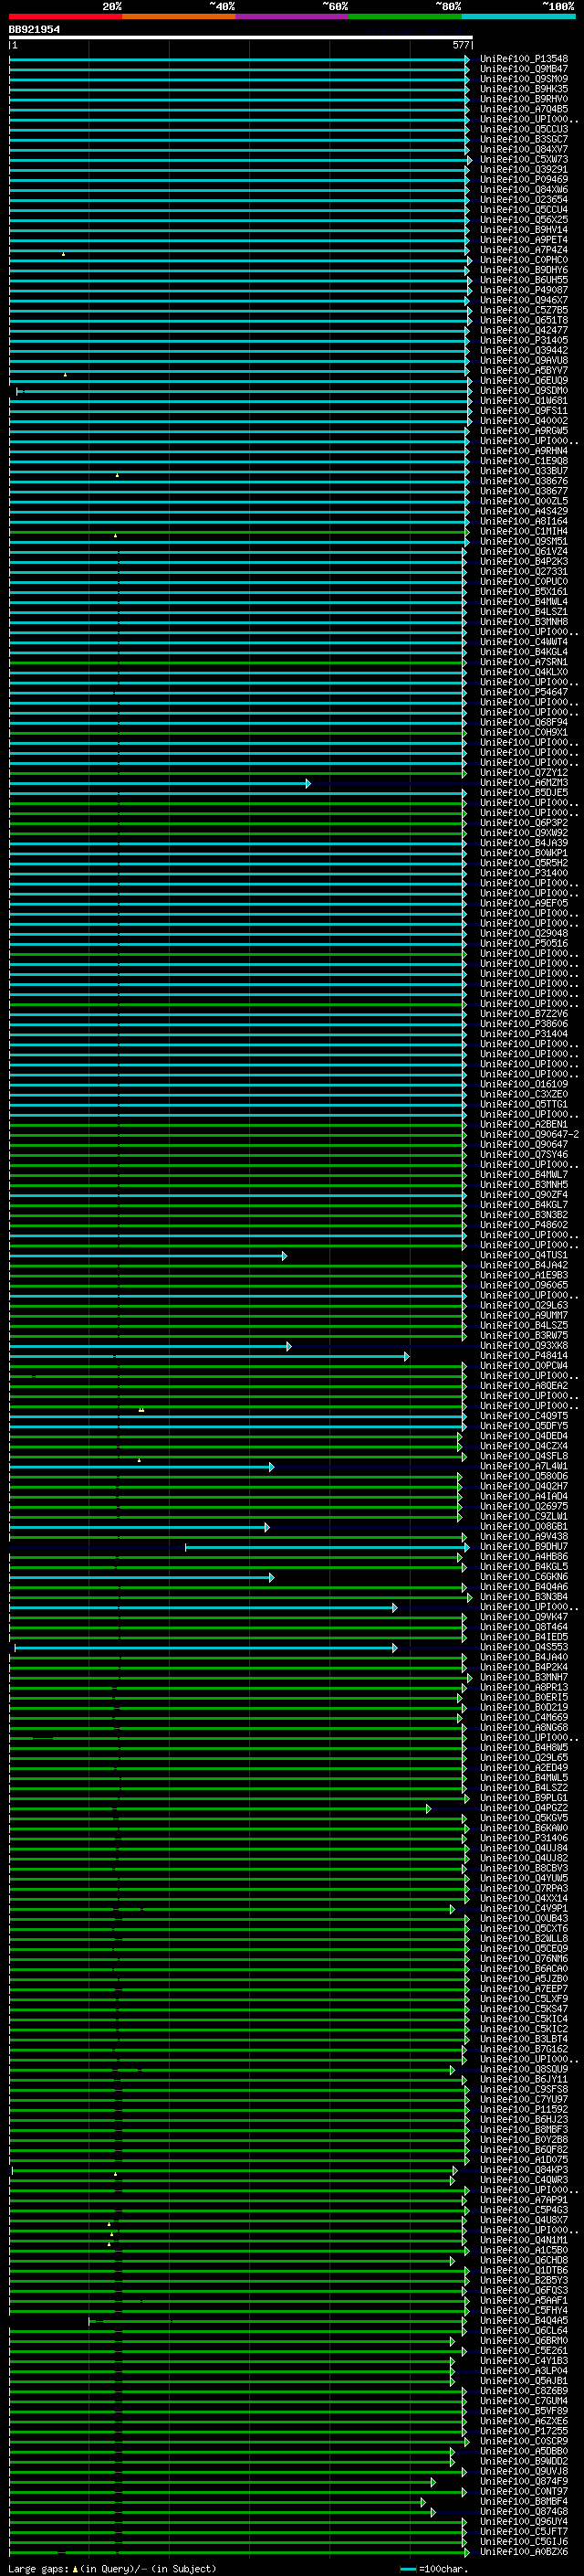Open hit UniRef100_Q40002
This screenshot has height=2576, width=584.
[523, 421]
